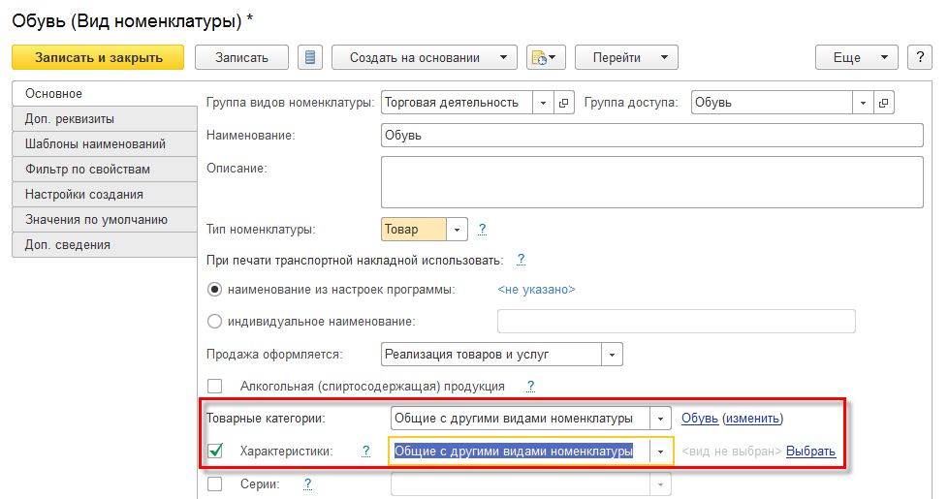Open the Продажа оформляется dropdown

click(612, 354)
